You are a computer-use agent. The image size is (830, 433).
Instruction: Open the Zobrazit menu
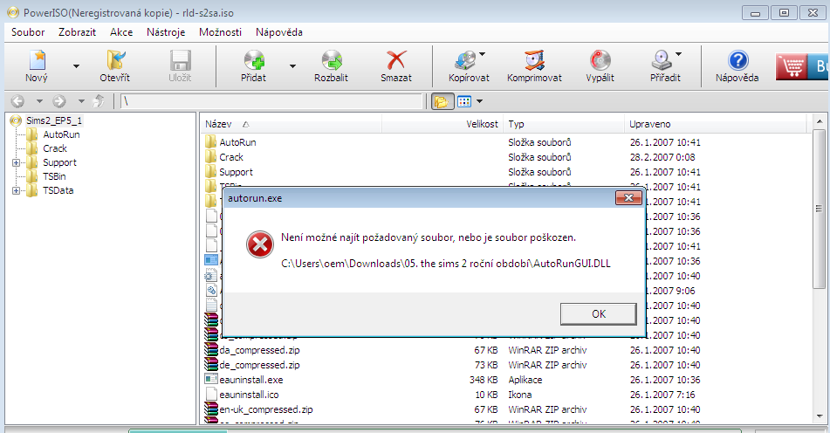coord(78,32)
